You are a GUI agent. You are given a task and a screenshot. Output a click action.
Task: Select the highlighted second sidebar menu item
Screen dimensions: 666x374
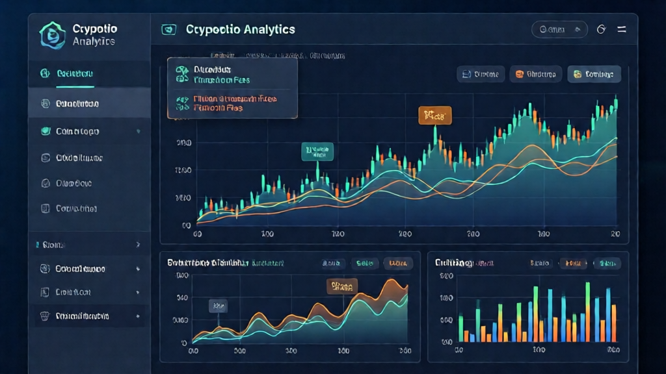[x=89, y=103]
